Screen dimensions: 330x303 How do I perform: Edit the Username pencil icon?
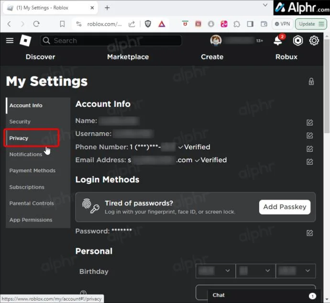point(309,135)
